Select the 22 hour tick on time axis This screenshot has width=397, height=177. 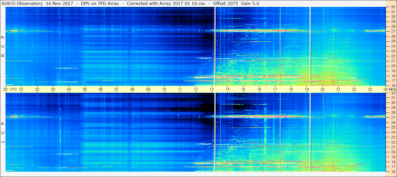pyautogui.click(x=354, y=89)
